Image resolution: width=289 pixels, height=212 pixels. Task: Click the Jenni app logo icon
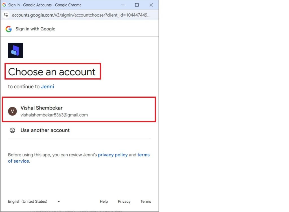(16, 50)
